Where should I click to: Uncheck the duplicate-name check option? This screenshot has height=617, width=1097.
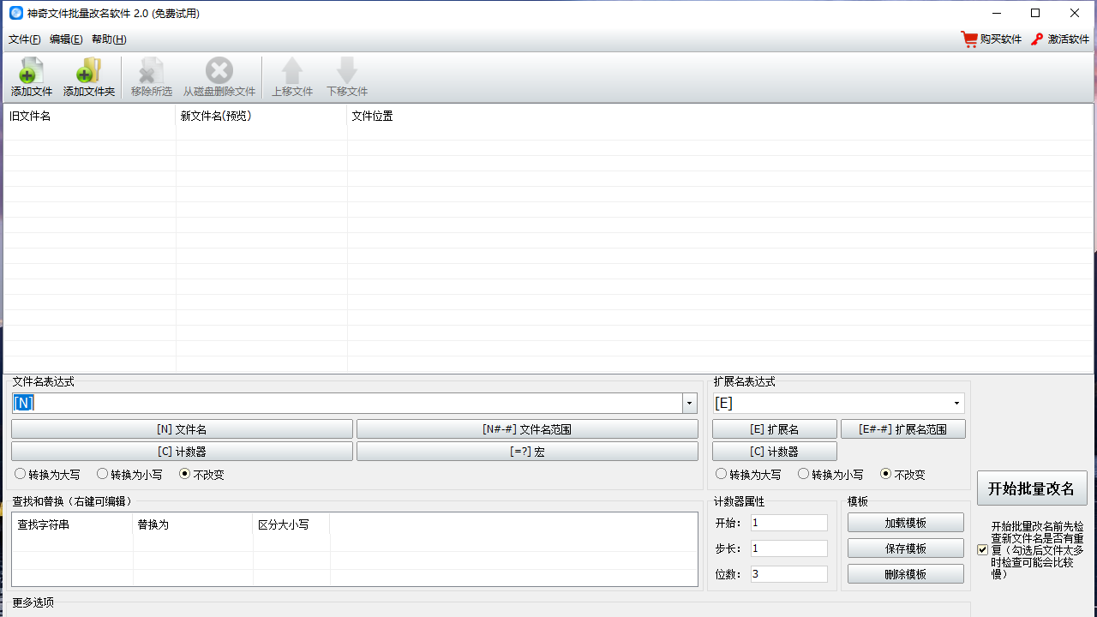coord(981,549)
